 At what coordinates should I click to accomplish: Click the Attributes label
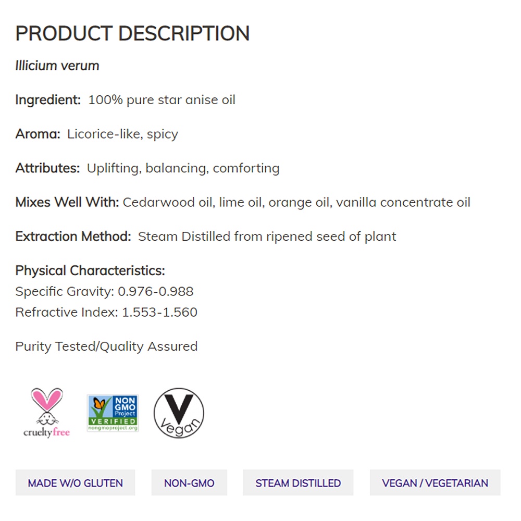click(47, 168)
